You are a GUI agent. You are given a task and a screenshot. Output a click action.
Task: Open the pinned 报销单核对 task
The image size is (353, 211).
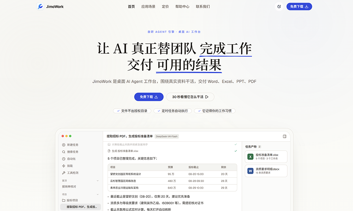click(69, 186)
